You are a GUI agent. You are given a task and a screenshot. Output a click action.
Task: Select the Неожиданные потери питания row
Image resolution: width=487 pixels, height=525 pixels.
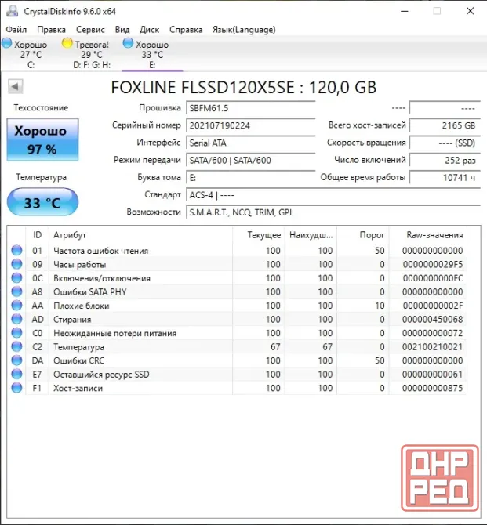[238, 333]
